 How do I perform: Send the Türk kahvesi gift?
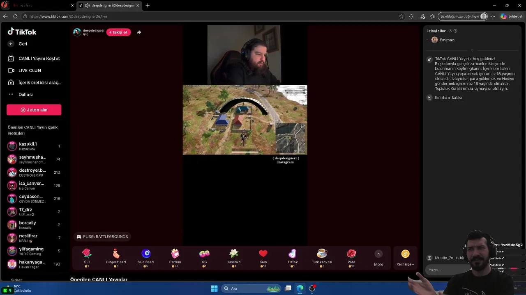point(322,258)
